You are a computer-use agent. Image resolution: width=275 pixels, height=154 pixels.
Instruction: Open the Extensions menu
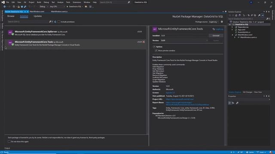[x=77, y=2]
